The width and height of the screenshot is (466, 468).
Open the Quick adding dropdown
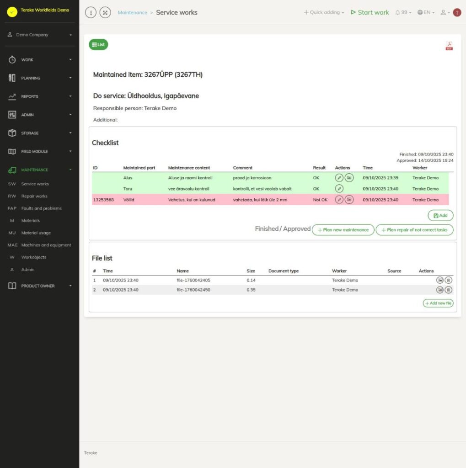[x=324, y=12]
